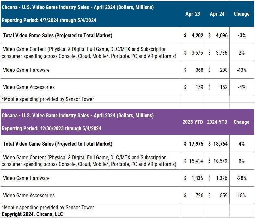Select the $4,202 total sales cell
Screen dimensions: 255x218
(x=193, y=35)
